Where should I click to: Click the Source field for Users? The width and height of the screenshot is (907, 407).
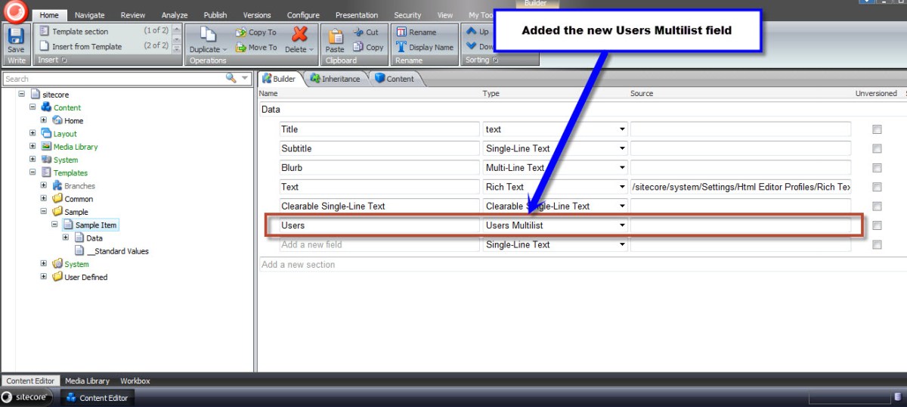pyautogui.click(x=740, y=225)
